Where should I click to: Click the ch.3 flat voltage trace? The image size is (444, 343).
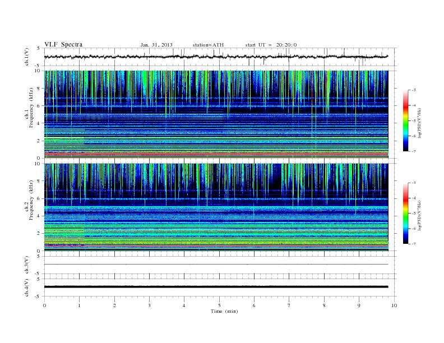[216, 265]
